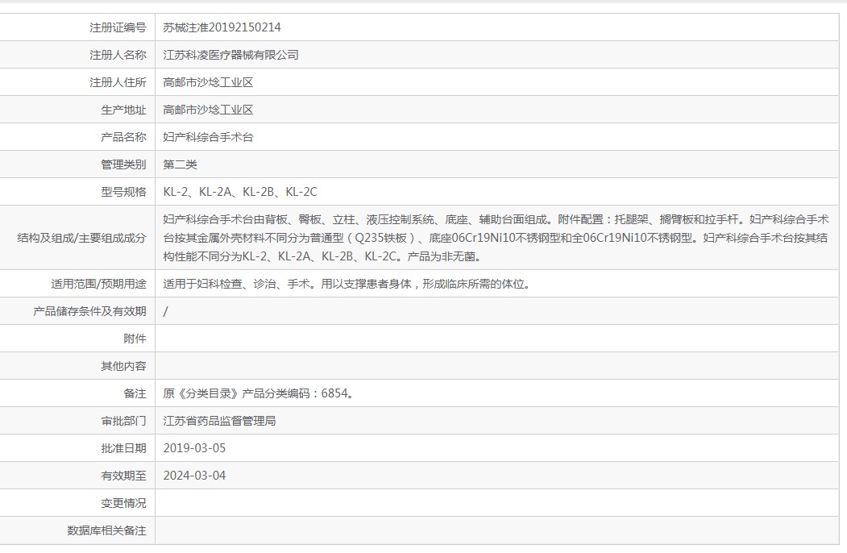Viewport: 847px width, 553px height.
Task: Select approval date 2019-03-05
Action: point(194,449)
